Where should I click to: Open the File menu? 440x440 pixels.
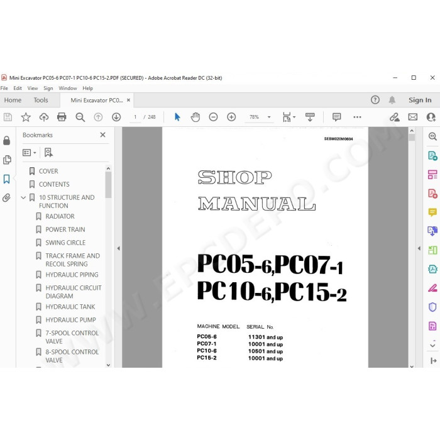[4, 88]
